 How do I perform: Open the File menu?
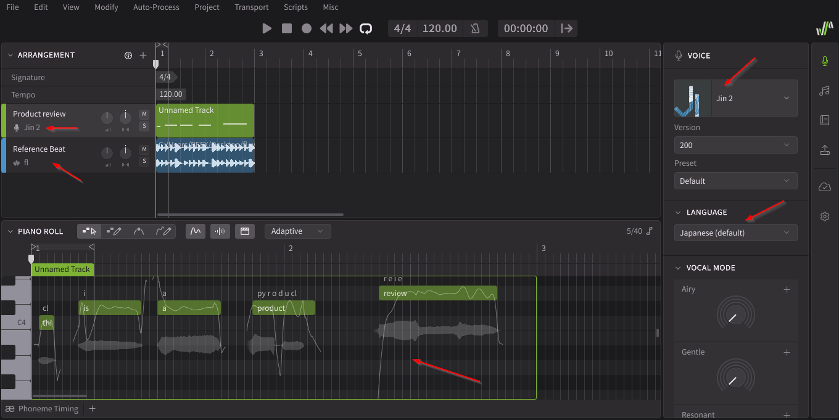[12, 7]
